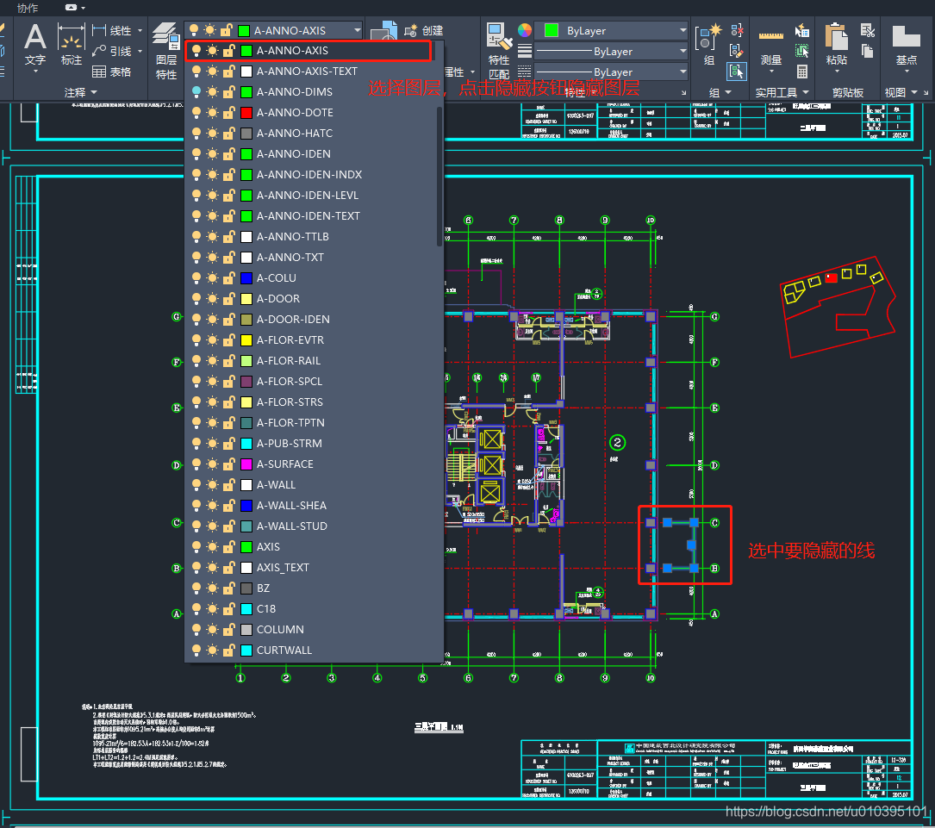Open View (视图) panel dialog launcher arrow
The image size is (935, 828).
926,93
